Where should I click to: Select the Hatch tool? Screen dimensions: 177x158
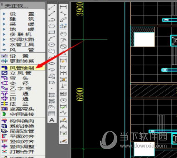52,95
